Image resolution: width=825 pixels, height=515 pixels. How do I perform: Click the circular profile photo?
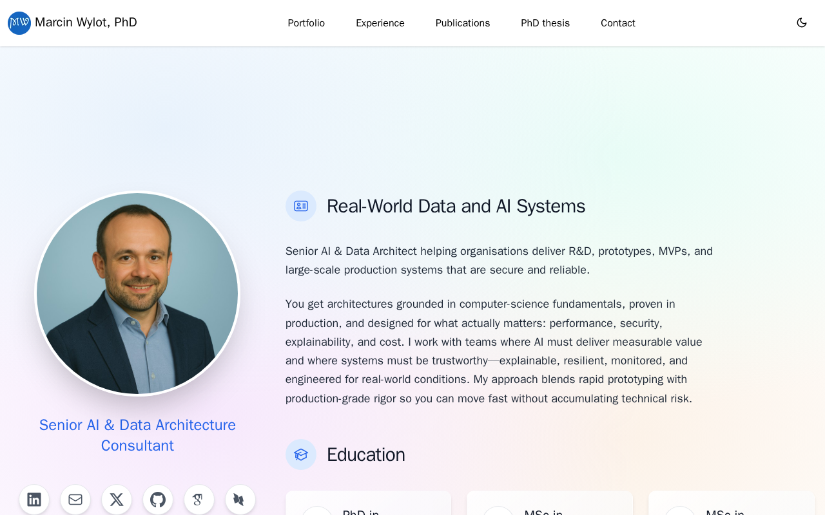click(x=137, y=294)
